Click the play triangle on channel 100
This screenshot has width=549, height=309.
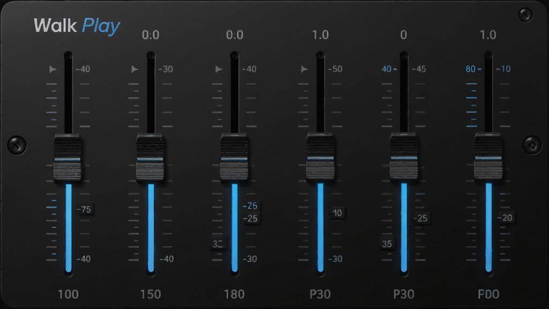click(x=53, y=69)
